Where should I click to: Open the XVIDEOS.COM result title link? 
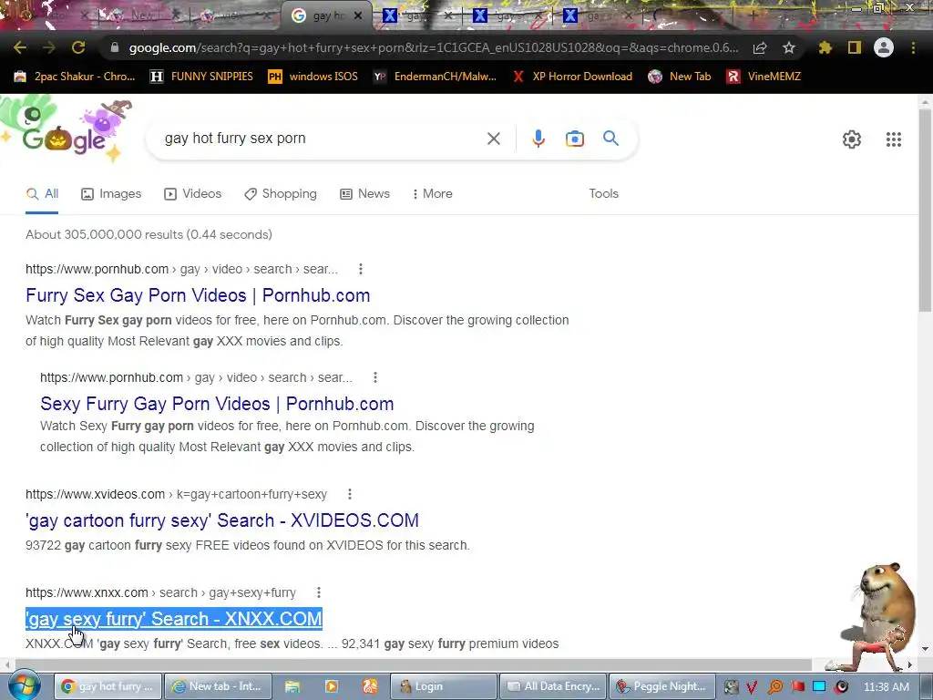tap(222, 520)
